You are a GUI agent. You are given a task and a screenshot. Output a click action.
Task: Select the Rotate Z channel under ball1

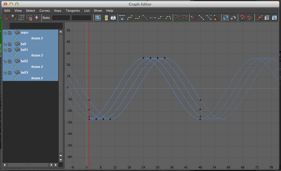tap(37, 55)
